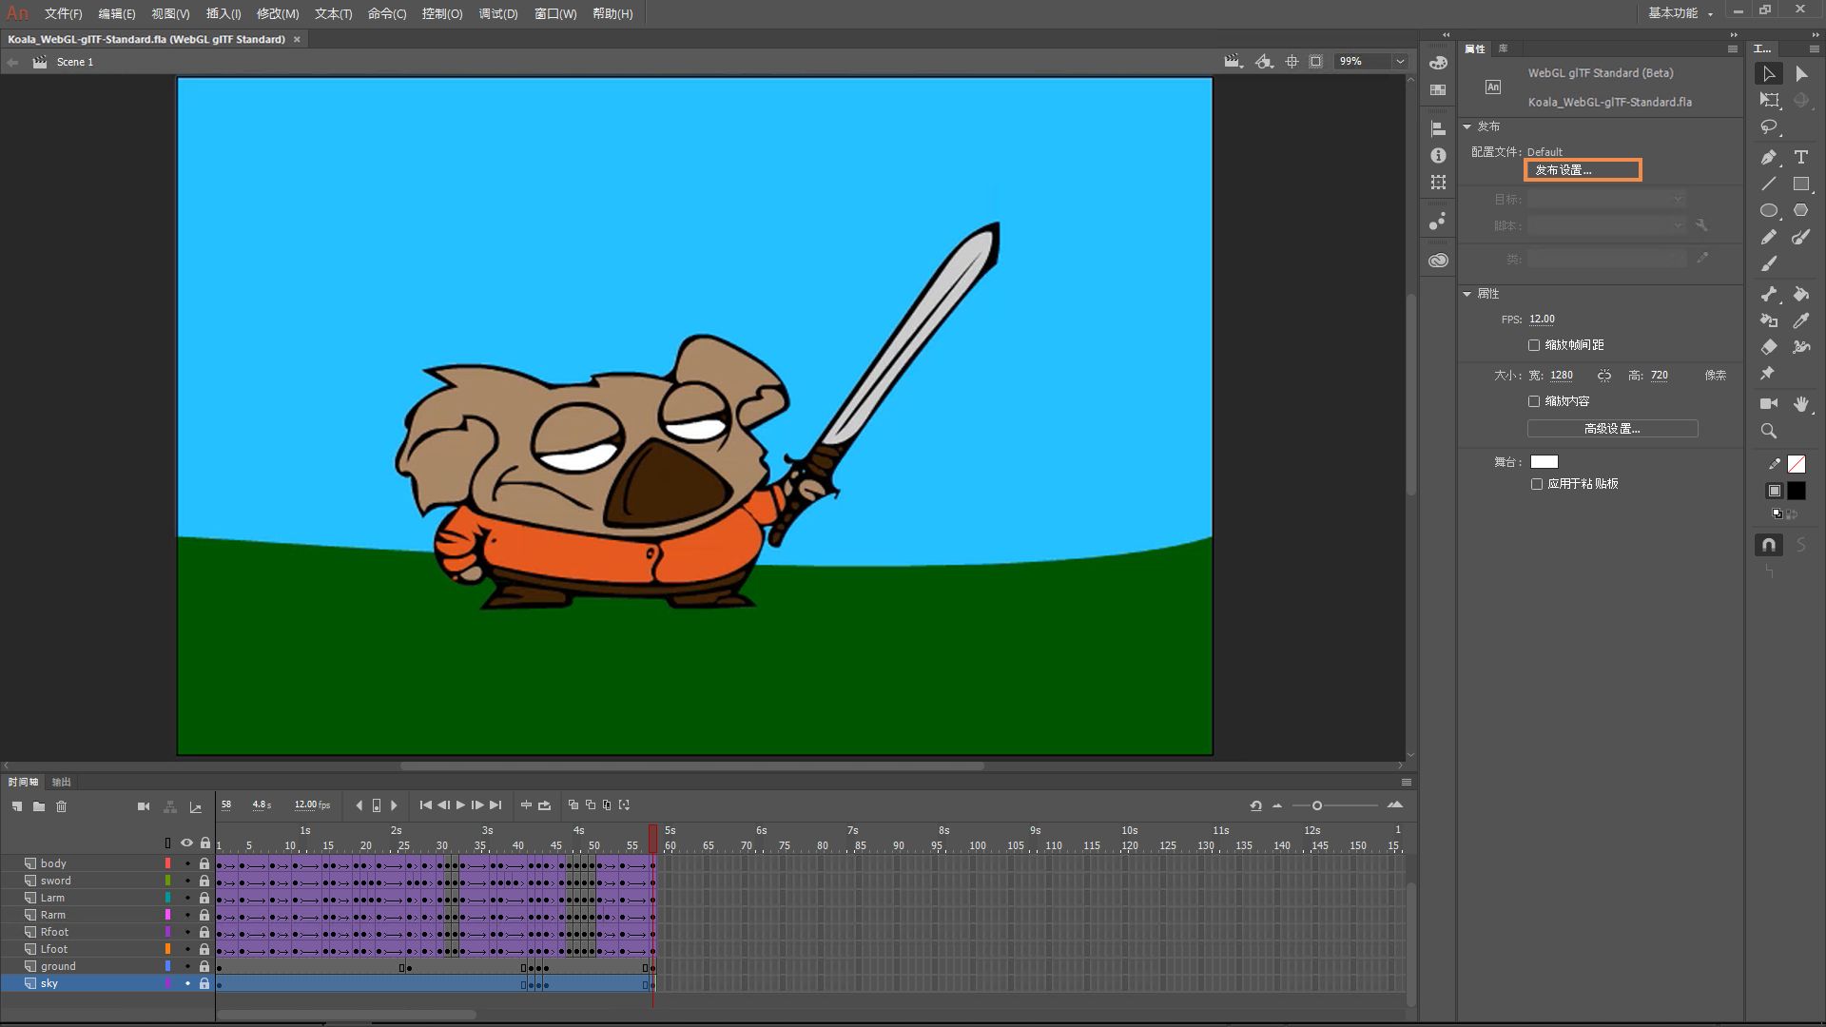
Task: Select the Lasso tool
Action: tap(1768, 126)
